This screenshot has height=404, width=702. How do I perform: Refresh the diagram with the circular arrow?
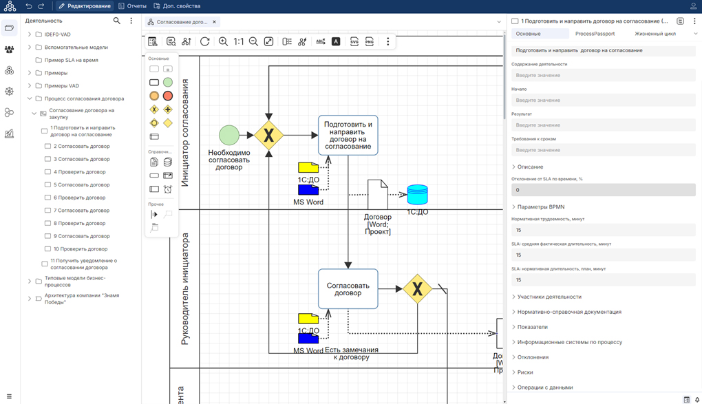click(205, 42)
